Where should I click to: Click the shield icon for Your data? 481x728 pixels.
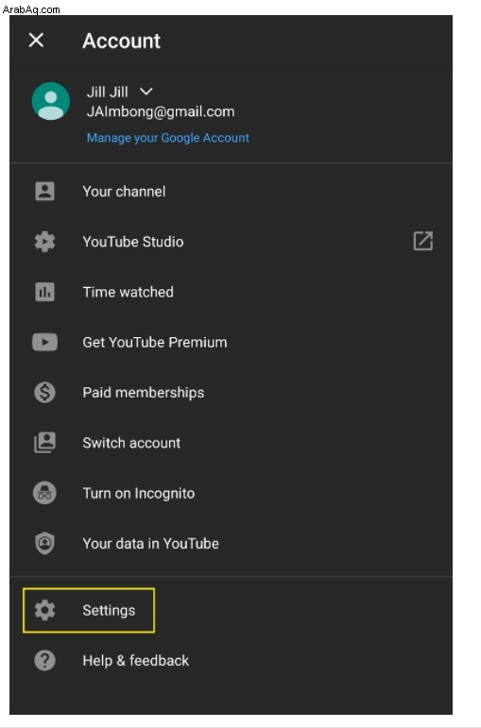44,543
